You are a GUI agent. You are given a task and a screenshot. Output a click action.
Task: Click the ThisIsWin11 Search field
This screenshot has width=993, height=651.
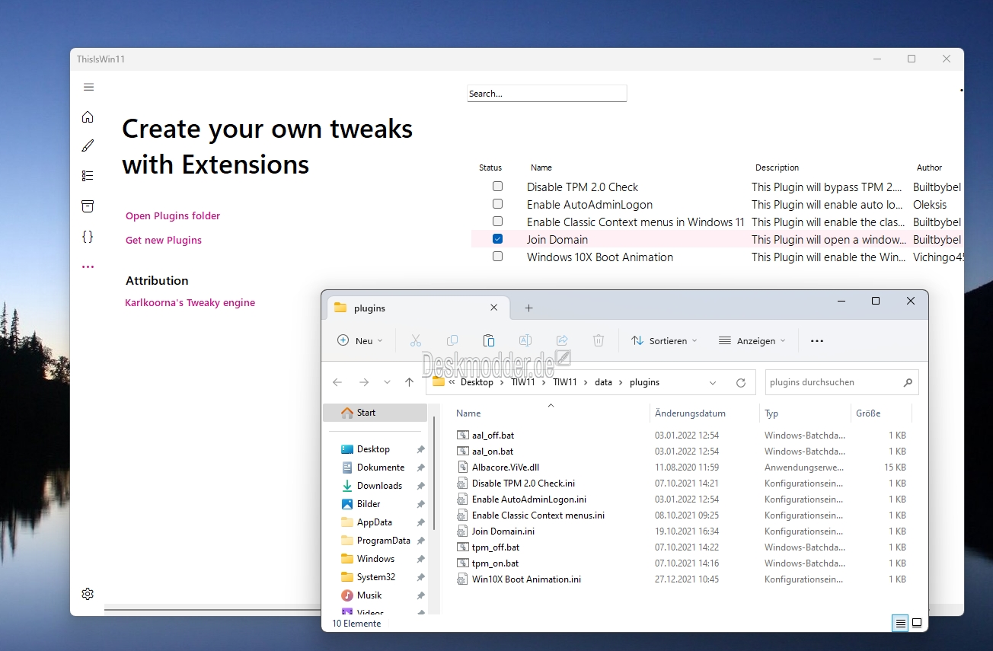547,94
